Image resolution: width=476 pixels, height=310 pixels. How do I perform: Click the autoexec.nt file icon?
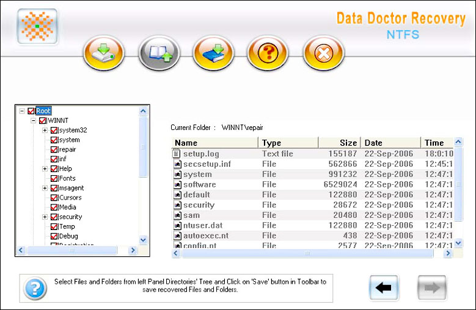pyautogui.click(x=177, y=236)
